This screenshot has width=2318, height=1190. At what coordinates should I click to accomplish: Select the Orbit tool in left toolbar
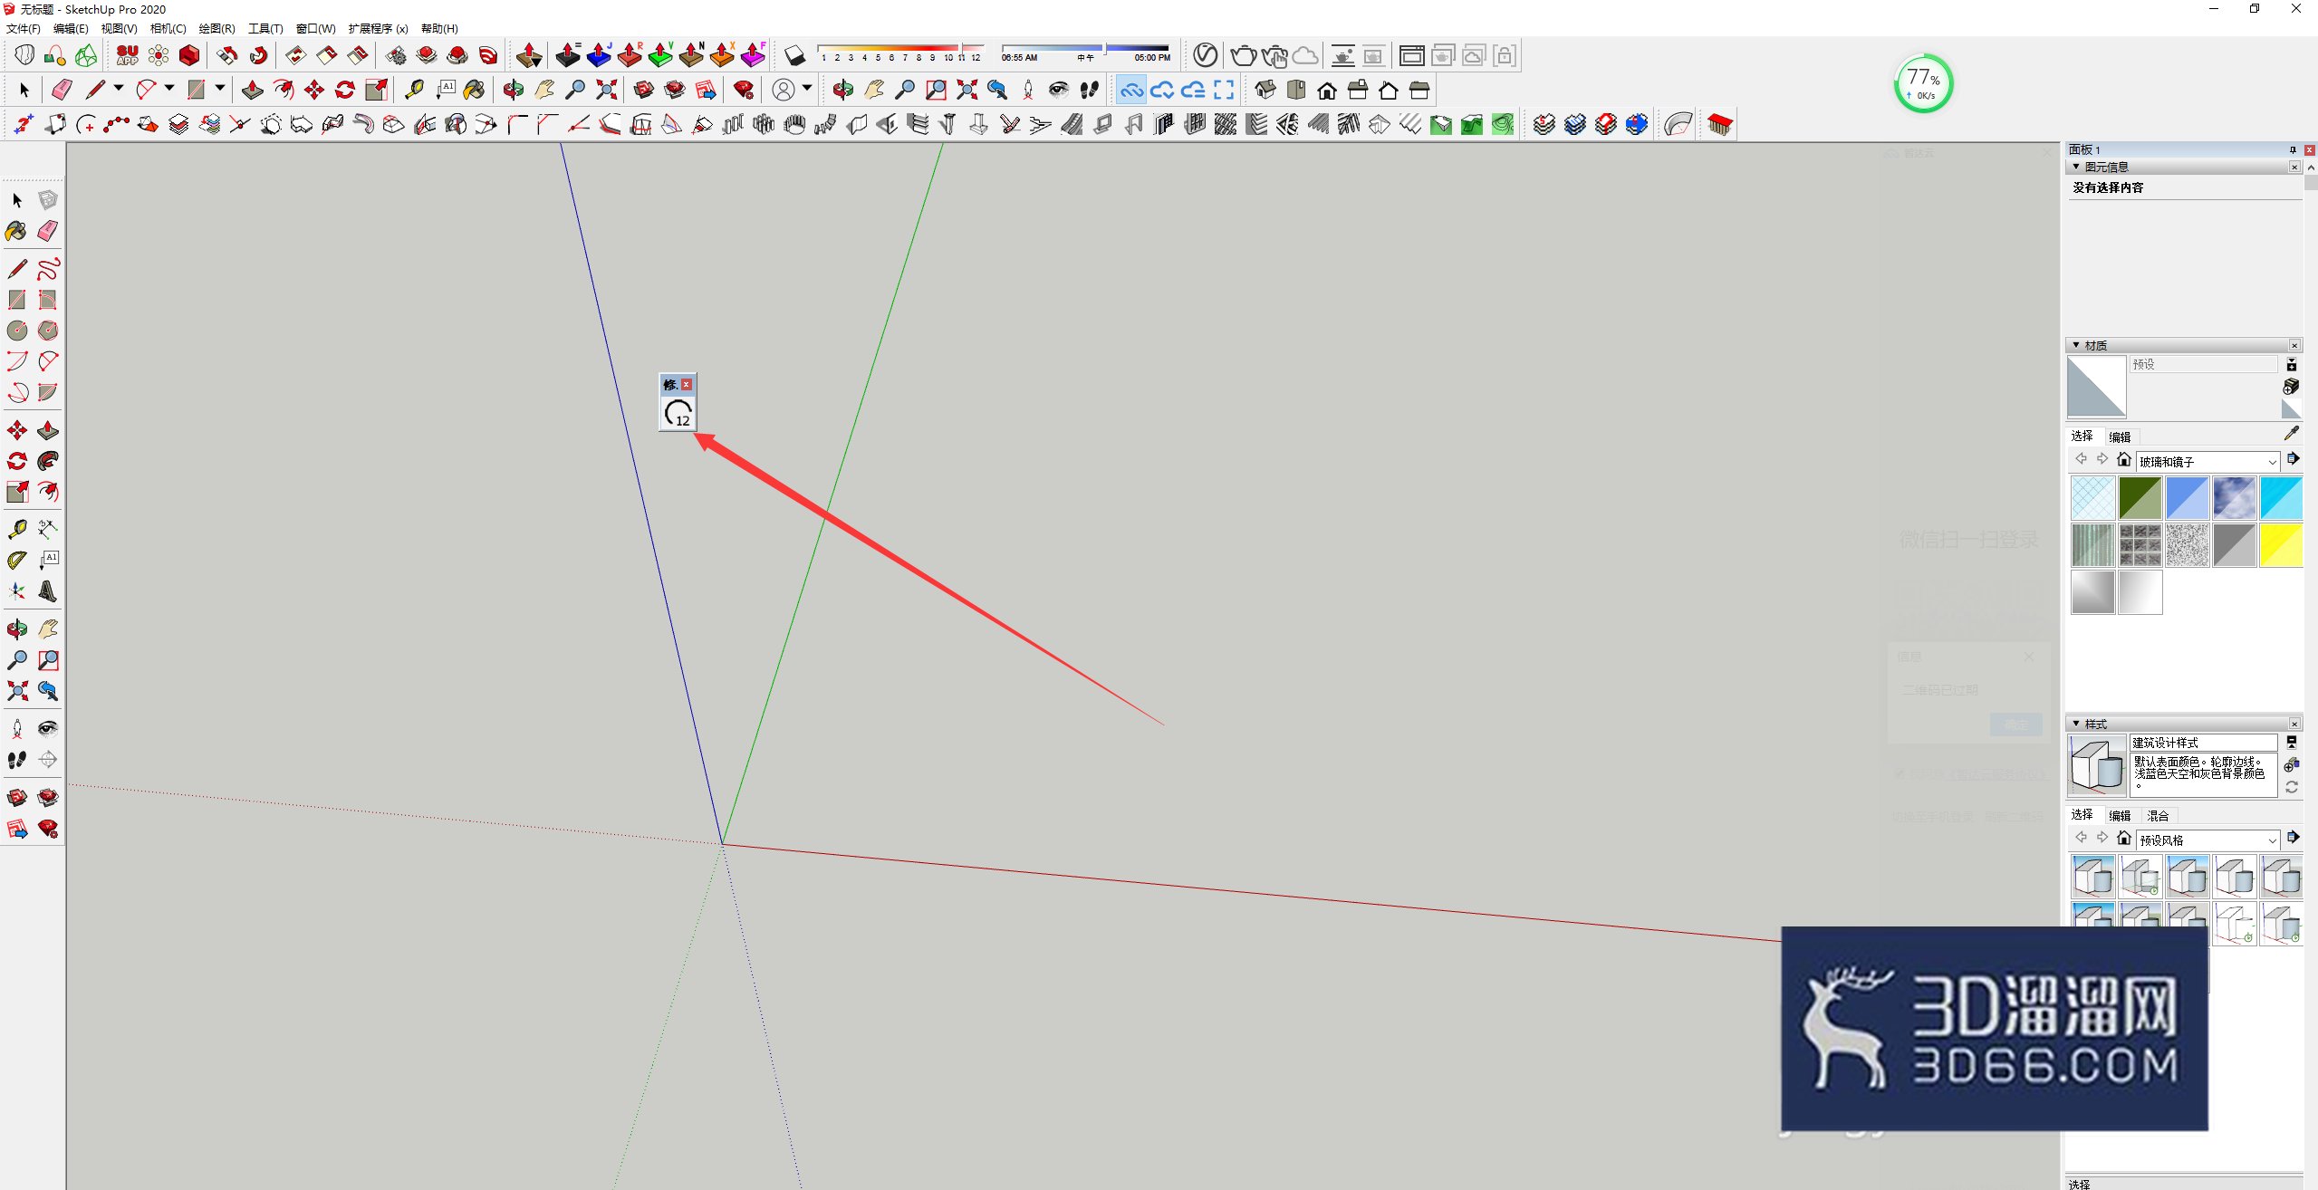[x=16, y=629]
